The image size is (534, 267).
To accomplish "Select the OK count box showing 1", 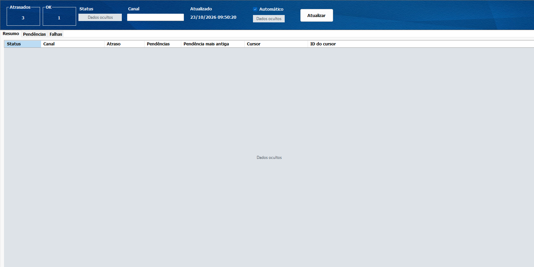I will [59, 16].
